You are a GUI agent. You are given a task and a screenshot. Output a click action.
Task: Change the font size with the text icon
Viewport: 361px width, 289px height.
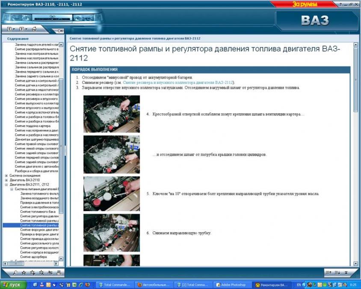(50, 273)
